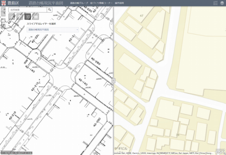The image size is (226, 155).
Task: Show the legend panel from the header
Action: click(x=215, y=3)
